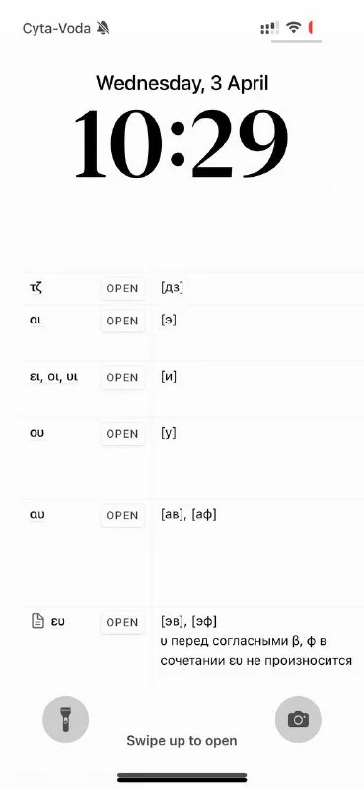The height and width of the screenshot is (789, 364).
Task: Tap the page icon next to ευ
Action: (37, 622)
